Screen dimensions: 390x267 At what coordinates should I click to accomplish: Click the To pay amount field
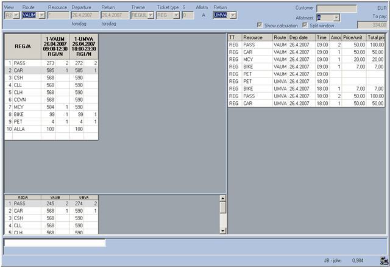click(372, 25)
